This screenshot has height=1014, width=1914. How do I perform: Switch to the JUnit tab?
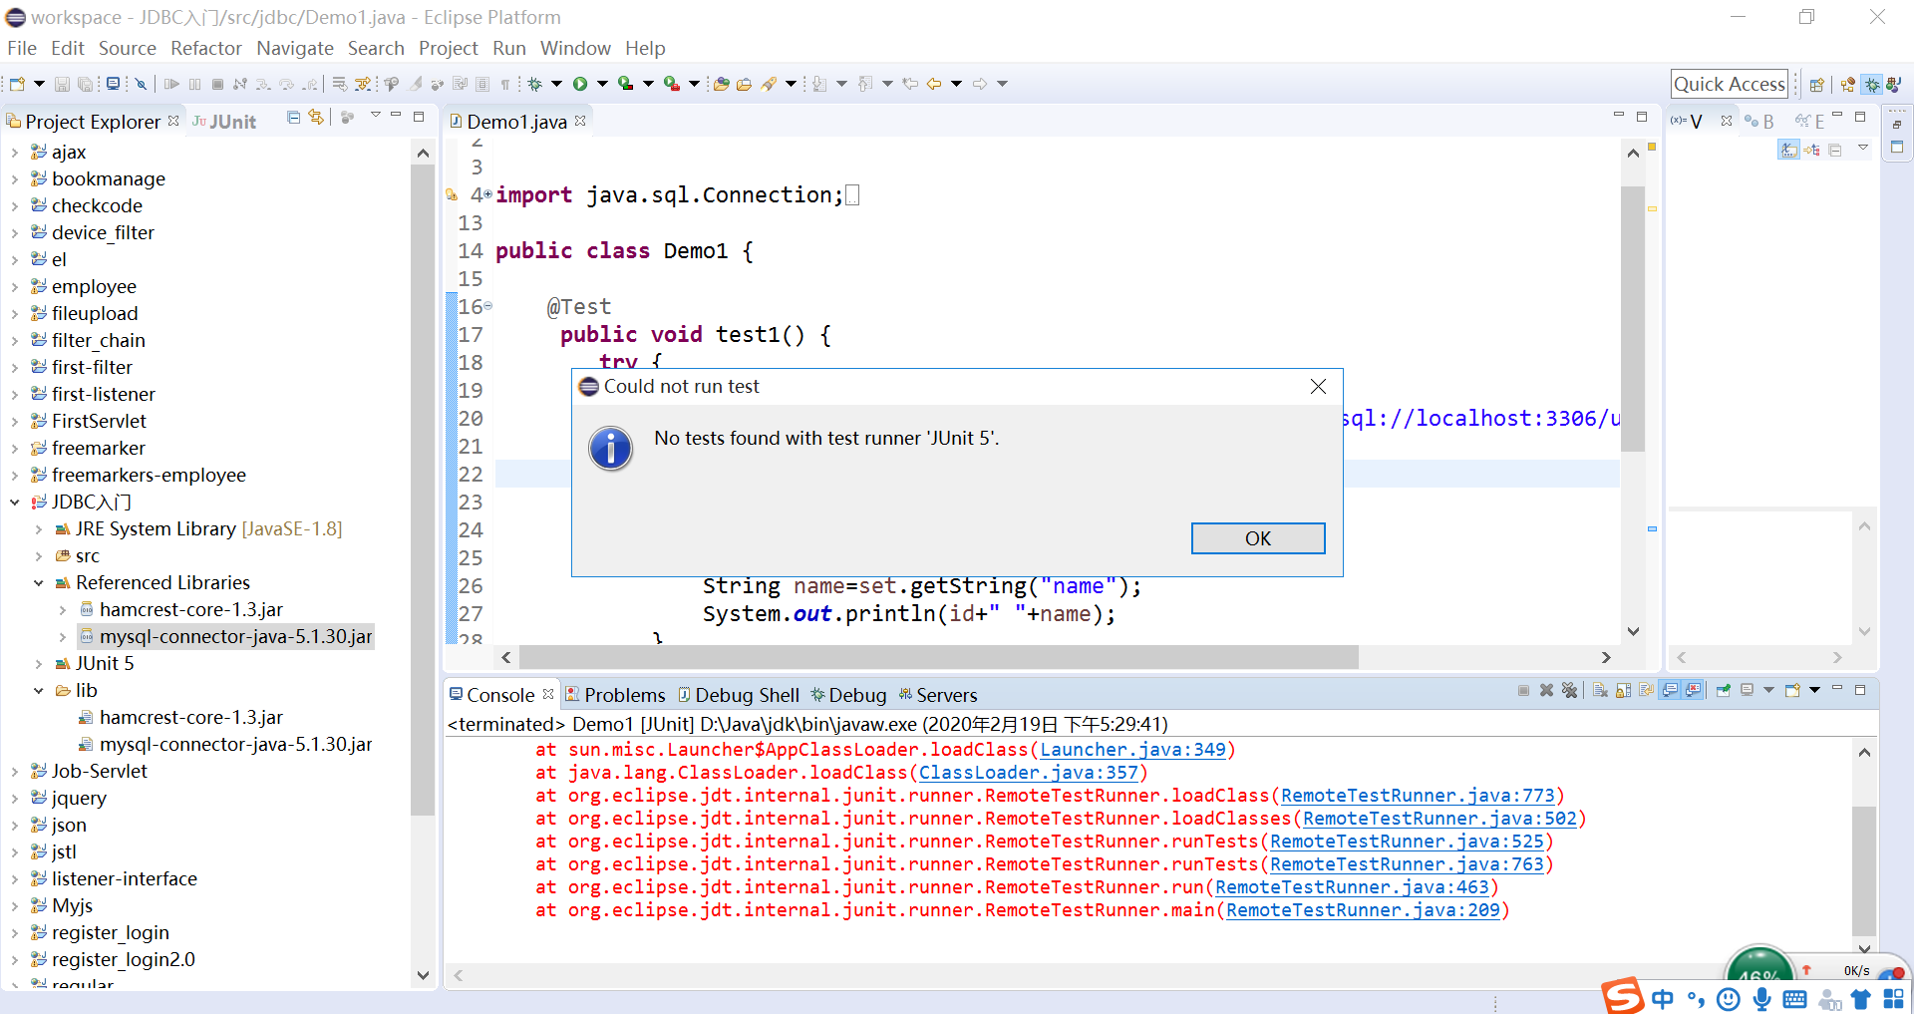(225, 122)
